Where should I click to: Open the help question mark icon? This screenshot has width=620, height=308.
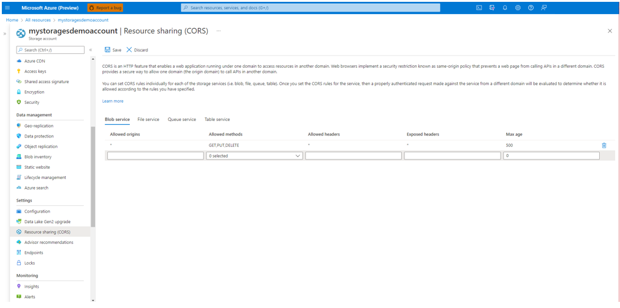[531, 7]
